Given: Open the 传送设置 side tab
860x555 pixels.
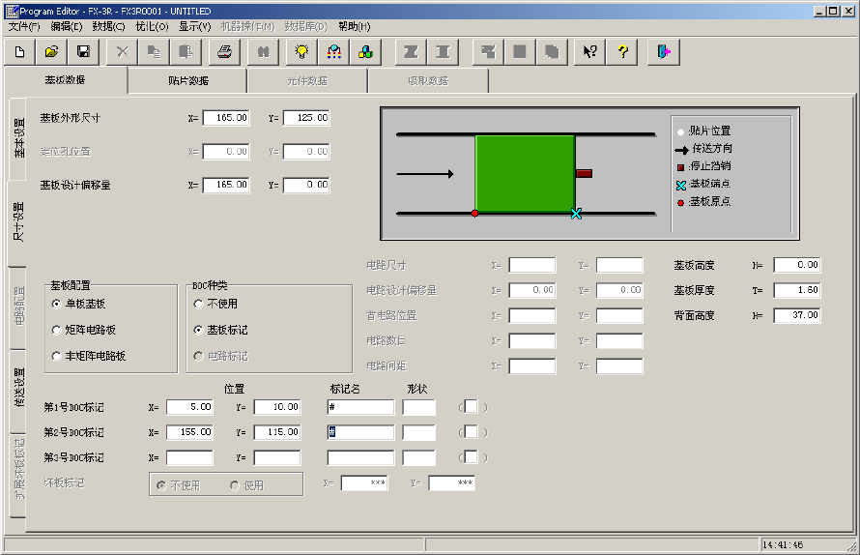Looking at the screenshot, I should click(18, 388).
